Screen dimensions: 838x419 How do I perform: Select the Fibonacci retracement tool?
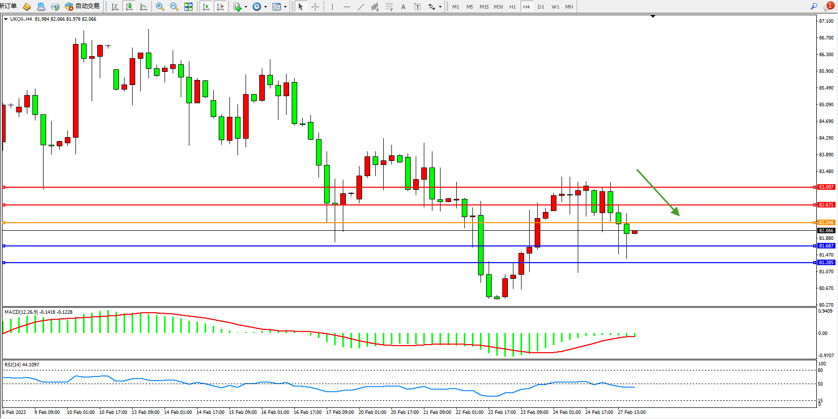[x=389, y=7]
